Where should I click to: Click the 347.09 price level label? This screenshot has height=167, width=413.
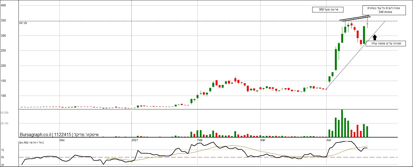tap(23, 23)
